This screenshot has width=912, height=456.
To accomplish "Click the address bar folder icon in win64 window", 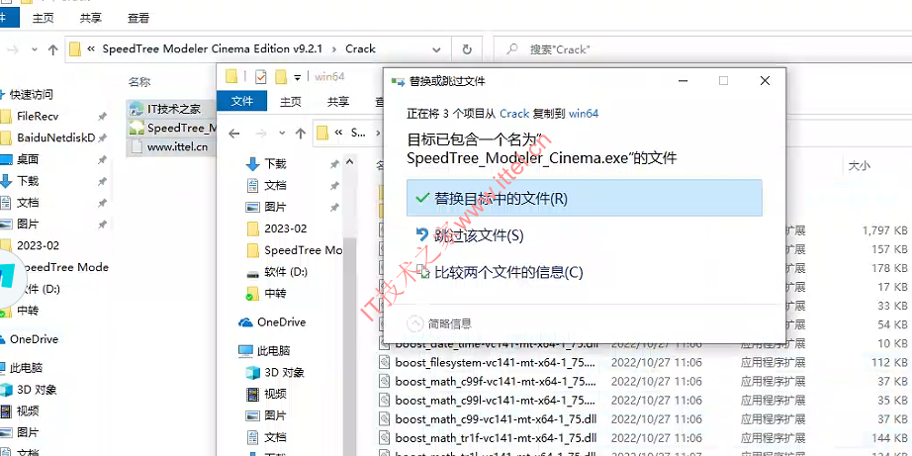I will coord(322,134).
